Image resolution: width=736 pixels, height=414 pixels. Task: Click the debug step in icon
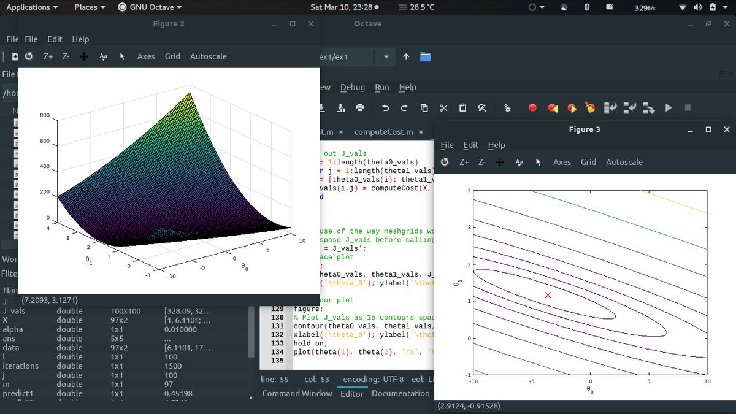pyautogui.click(x=630, y=108)
